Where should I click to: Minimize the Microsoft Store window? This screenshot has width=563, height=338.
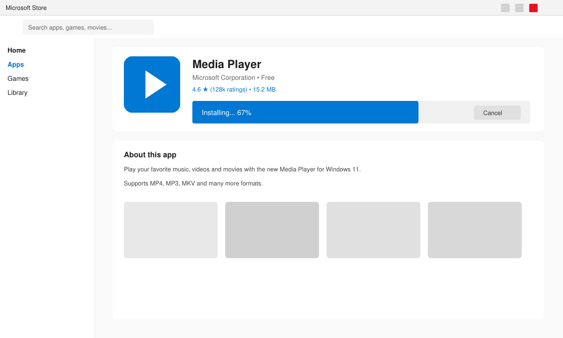(x=505, y=8)
